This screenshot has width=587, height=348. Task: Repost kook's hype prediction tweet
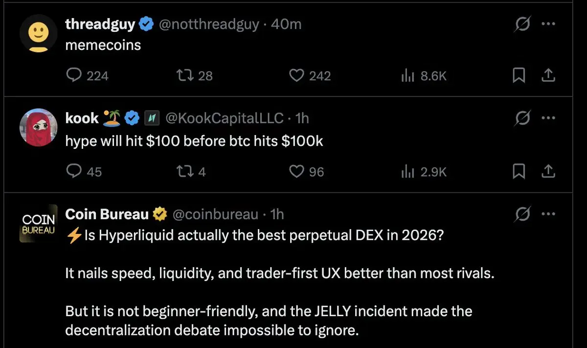(183, 171)
